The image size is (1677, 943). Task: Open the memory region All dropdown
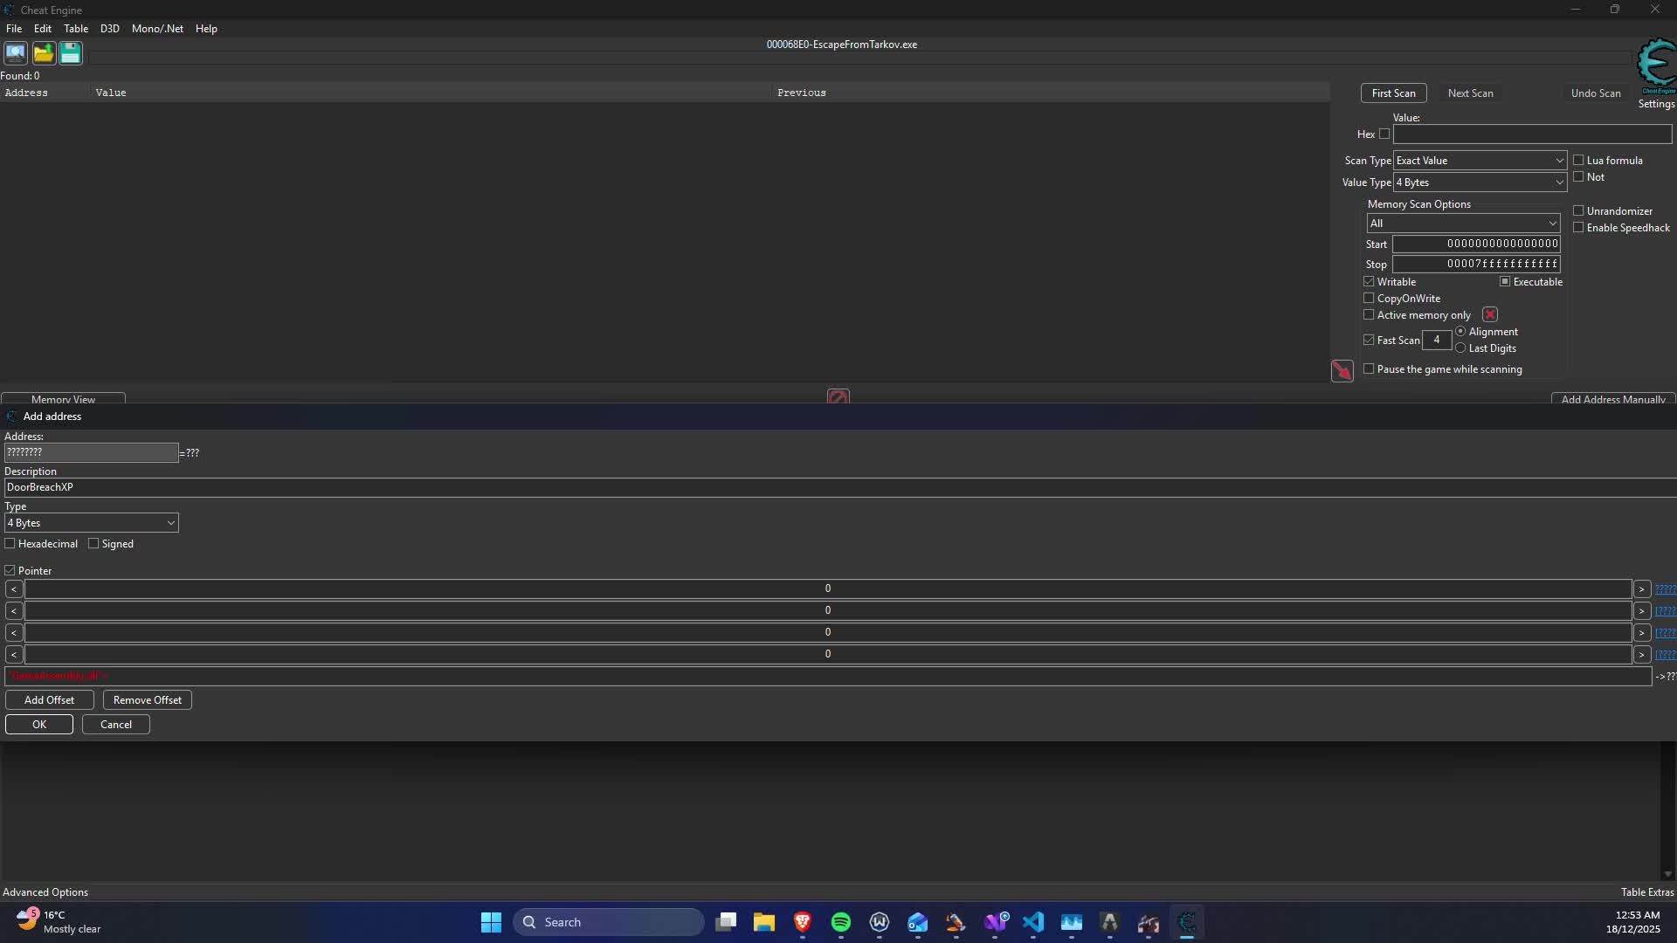click(x=1463, y=224)
